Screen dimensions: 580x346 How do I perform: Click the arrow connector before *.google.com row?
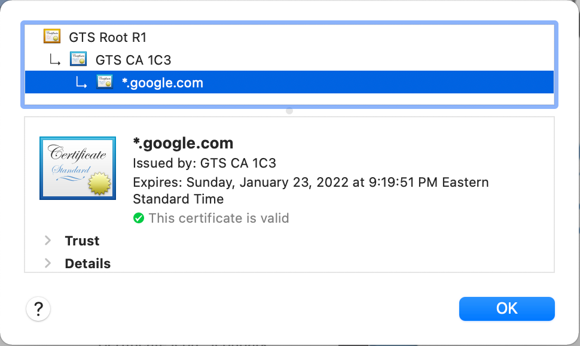tap(81, 82)
